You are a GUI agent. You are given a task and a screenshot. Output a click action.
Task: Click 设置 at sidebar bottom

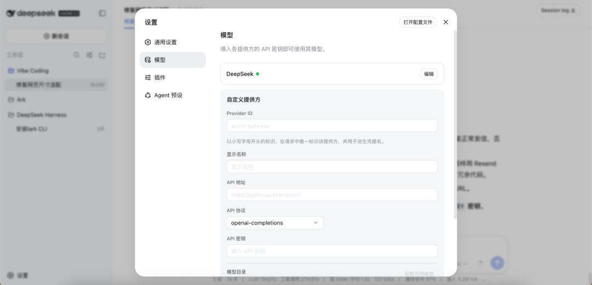tap(18, 276)
